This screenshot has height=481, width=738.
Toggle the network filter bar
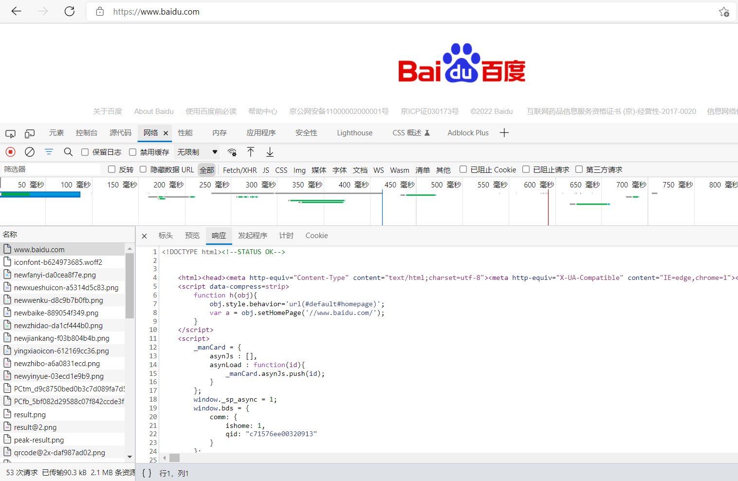49,152
